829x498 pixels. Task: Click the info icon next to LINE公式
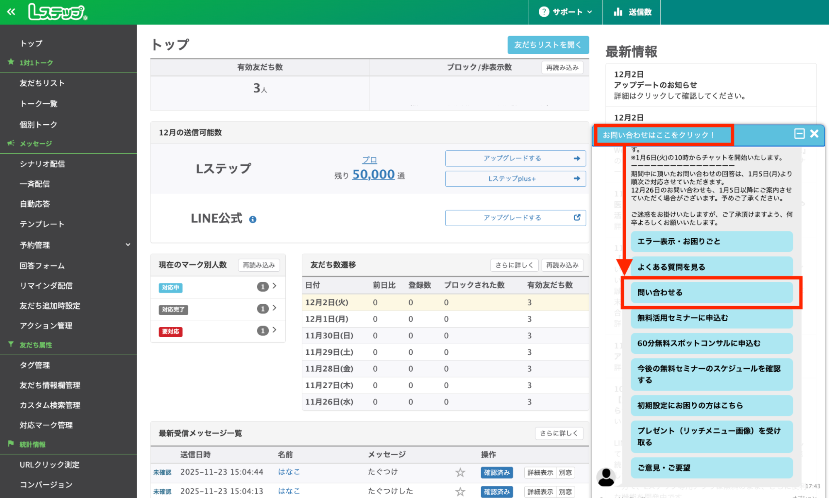coord(253,218)
